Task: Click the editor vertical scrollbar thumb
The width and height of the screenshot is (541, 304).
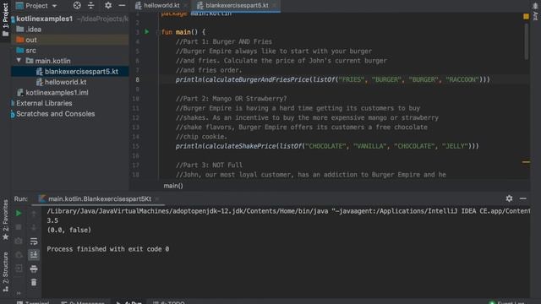Action: (526, 41)
